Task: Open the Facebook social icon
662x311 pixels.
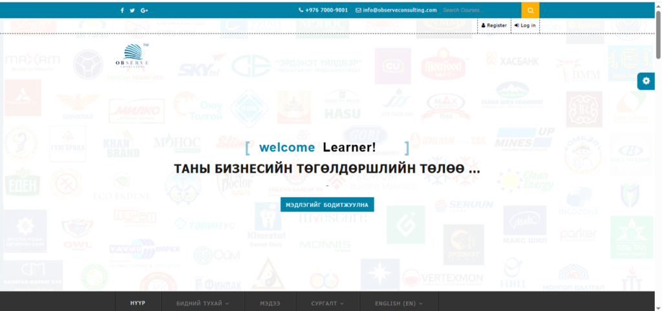Action: [x=122, y=10]
